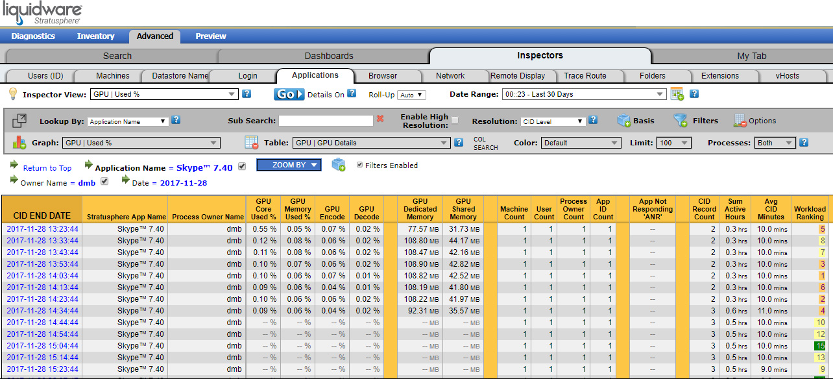The width and height of the screenshot is (833, 379).
Task: Open the date range calendar add icon
Action: pos(677,94)
